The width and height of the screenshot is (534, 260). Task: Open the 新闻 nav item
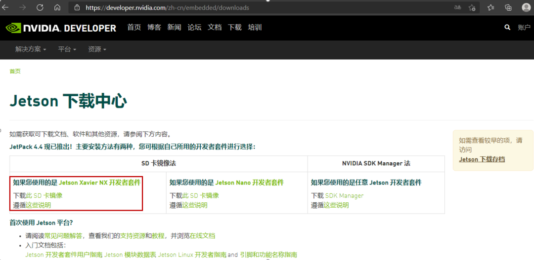point(175,28)
